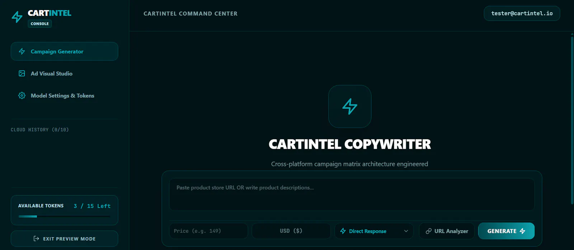574x250 pixels.
Task: Click the available tokens progress bar
Action: [x=65, y=216]
